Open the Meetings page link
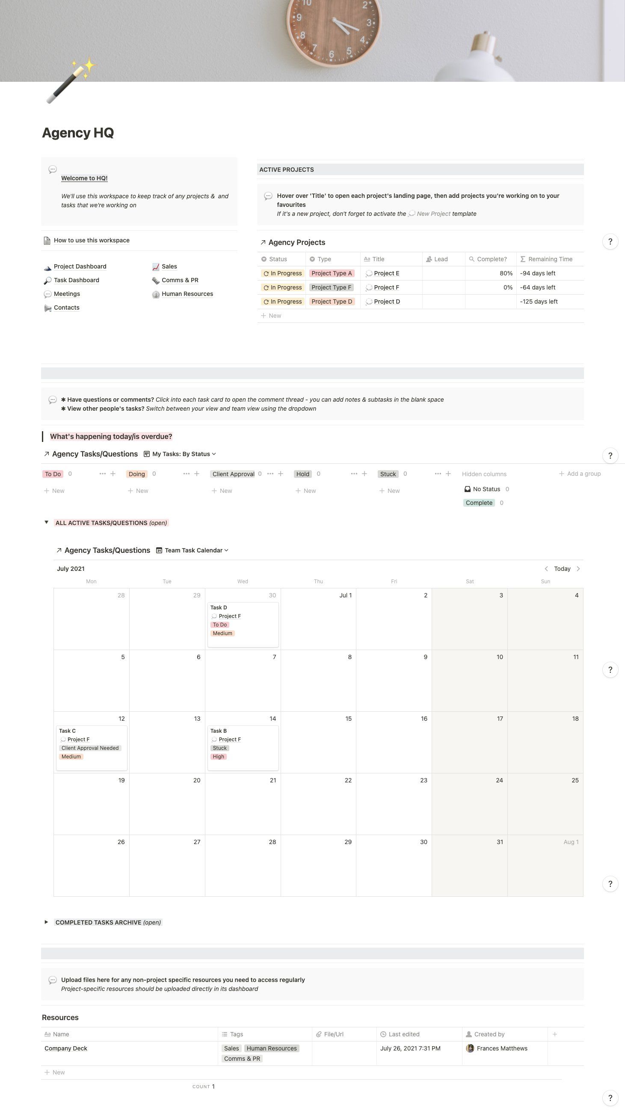 (67, 294)
